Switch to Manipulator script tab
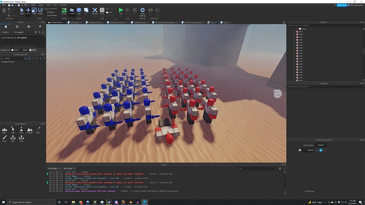 point(75,23)
